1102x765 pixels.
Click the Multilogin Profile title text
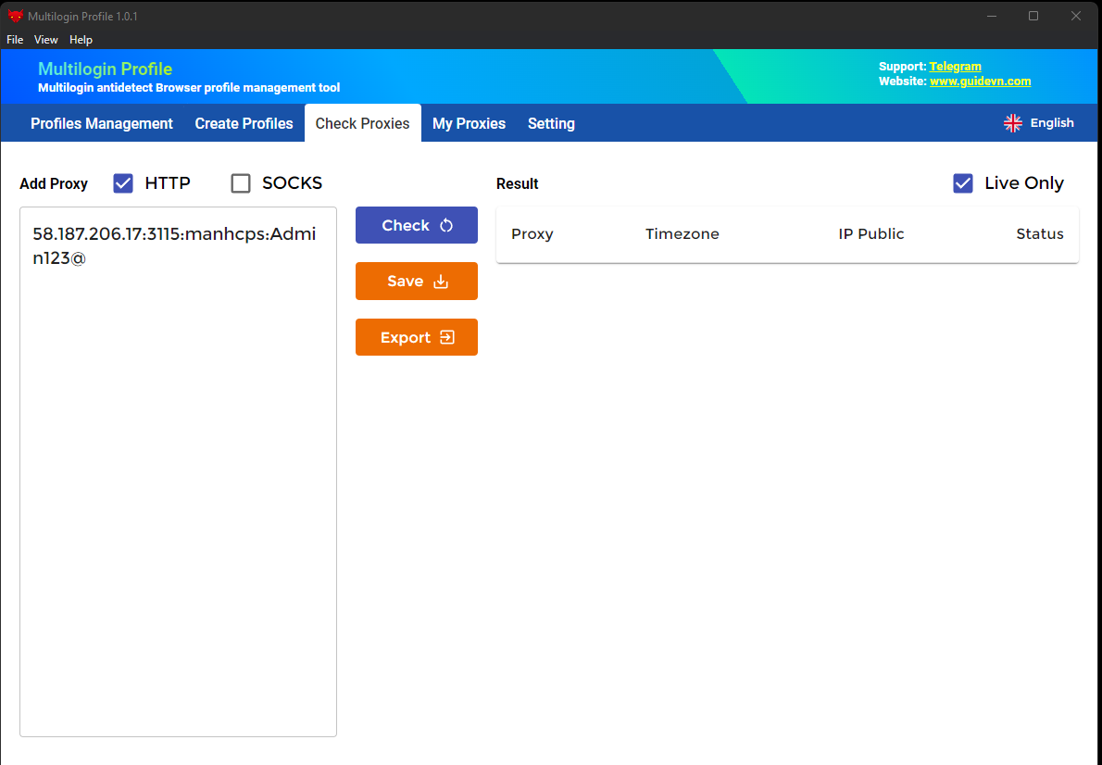(x=106, y=69)
